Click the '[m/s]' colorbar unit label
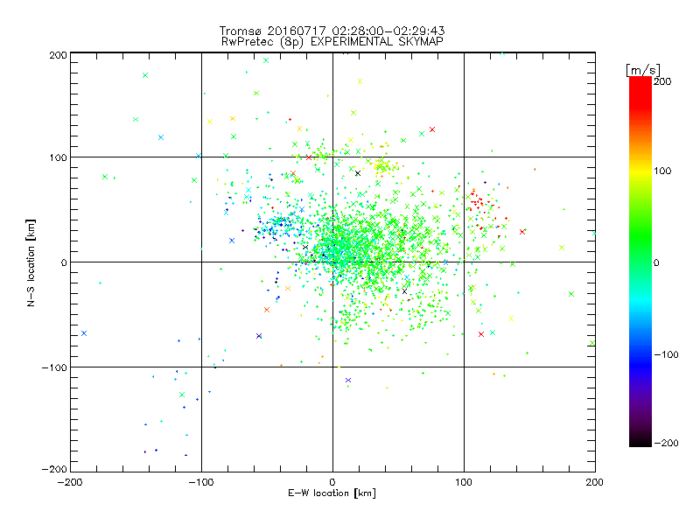The height and width of the screenshot is (525, 700). coord(642,70)
